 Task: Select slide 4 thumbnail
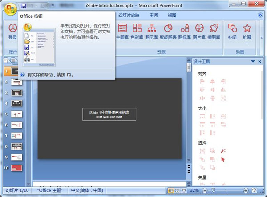click(x=16, y=103)
